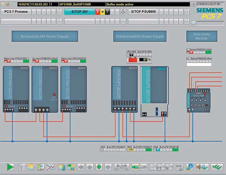Open the PSE200URes block icon
226x175 pixels.
199,62
